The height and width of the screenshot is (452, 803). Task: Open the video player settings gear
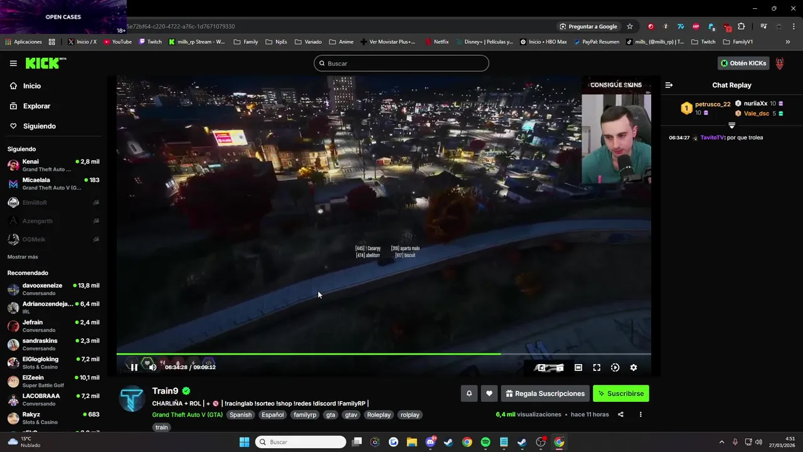(634, 368)
